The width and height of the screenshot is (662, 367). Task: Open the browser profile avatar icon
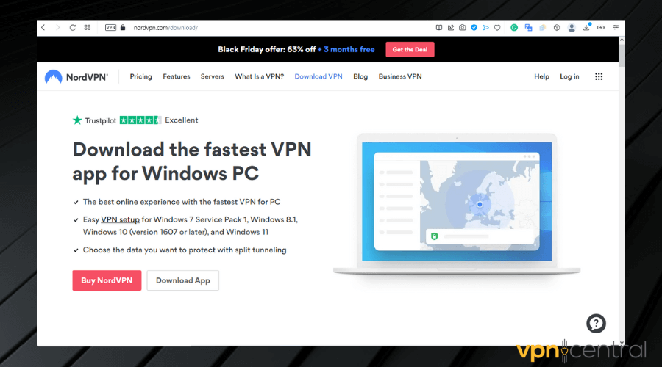572,28
